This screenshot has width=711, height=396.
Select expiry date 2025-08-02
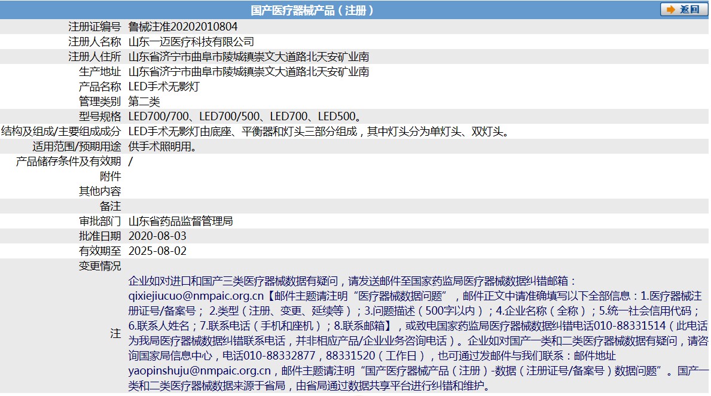point(157,251)
